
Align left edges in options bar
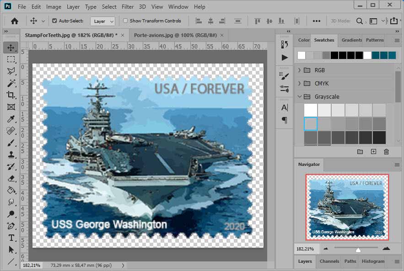[x=199, y=21]
